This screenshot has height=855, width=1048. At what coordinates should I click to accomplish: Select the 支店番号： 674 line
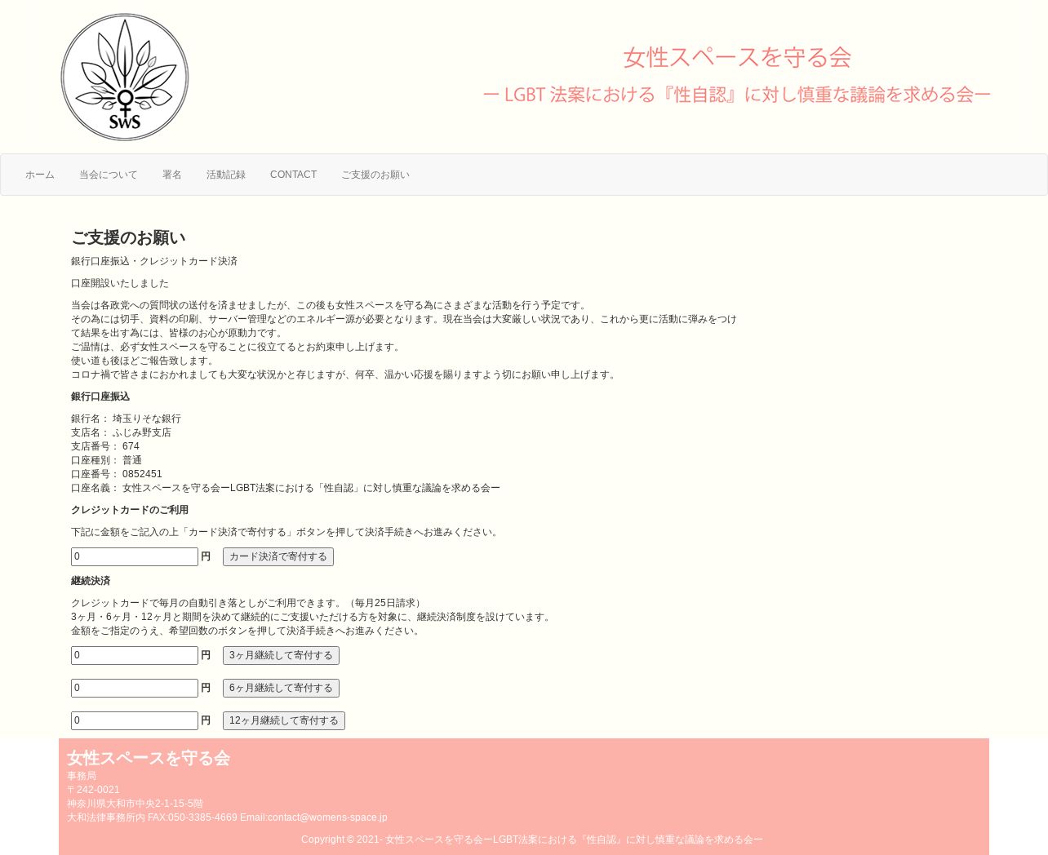[105, 446]
